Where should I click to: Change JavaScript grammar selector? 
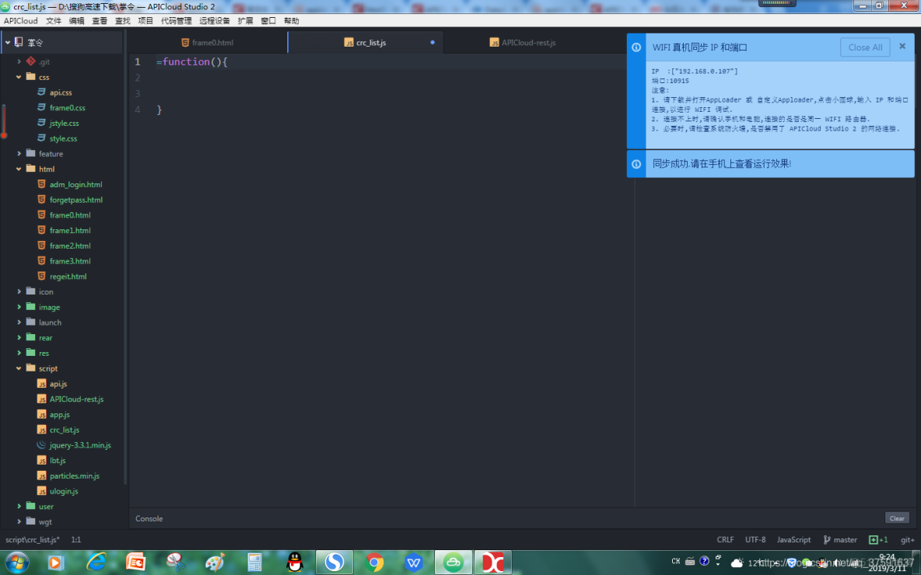[x=793, y=540]
